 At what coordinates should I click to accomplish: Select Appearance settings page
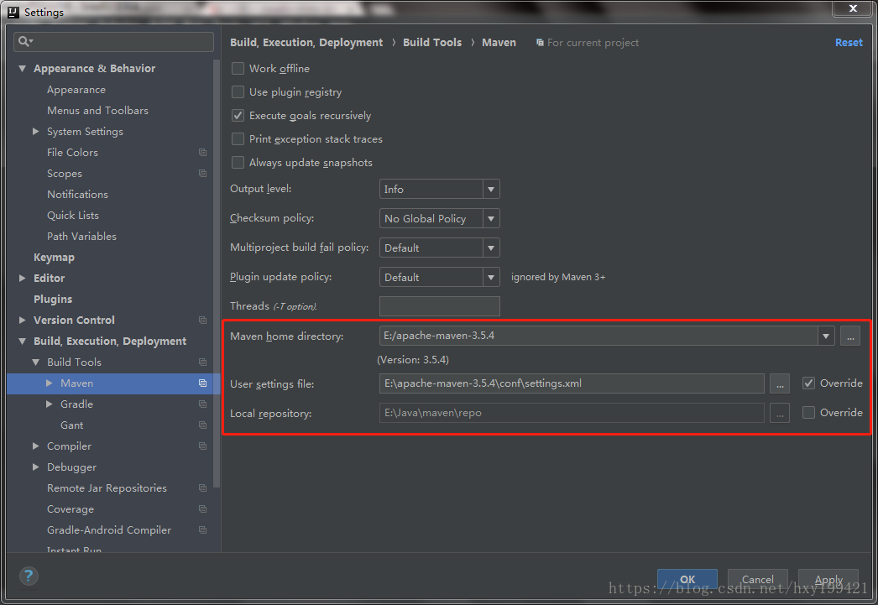click(x=76, y=90)
